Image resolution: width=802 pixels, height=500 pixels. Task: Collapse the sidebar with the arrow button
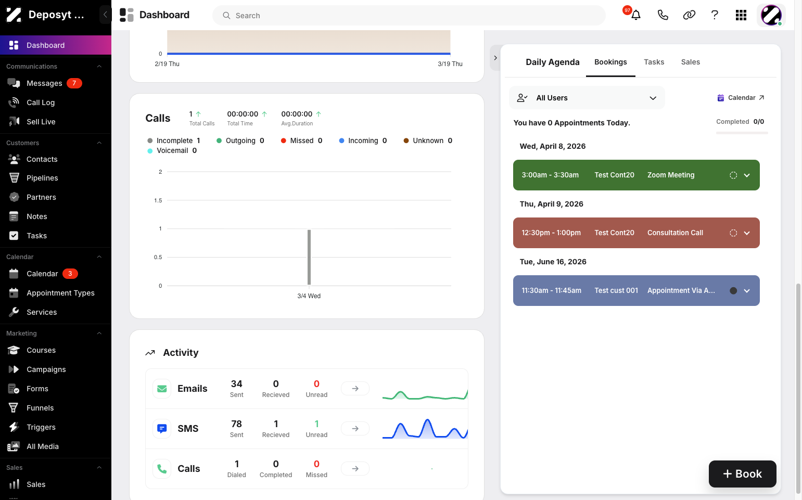point(105,15)
